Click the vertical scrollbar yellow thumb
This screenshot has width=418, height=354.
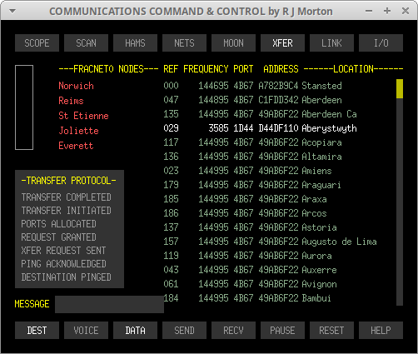point(400,89)
